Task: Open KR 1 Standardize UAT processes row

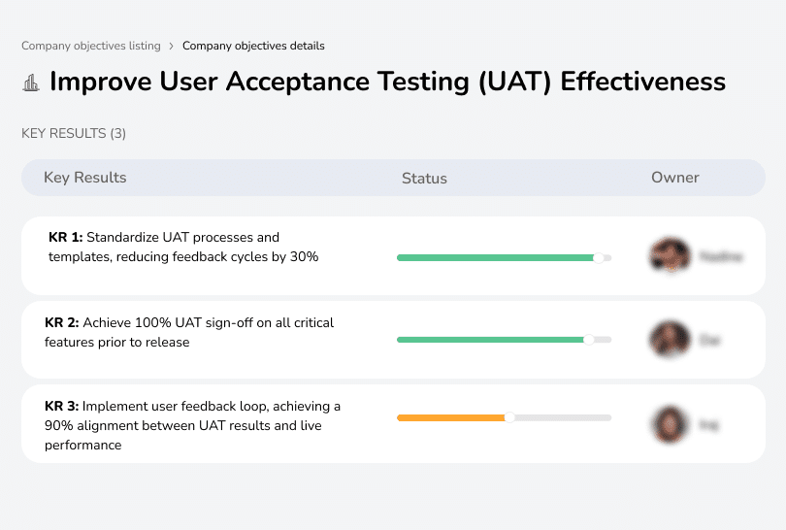Action: tap(393, 255)
